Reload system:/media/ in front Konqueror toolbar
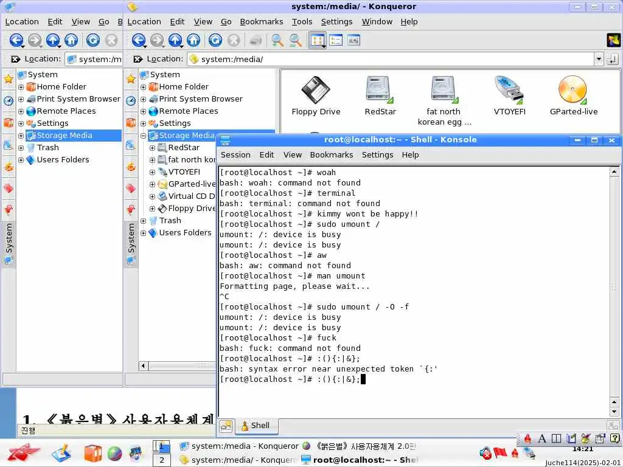Viewport: 623px width, 467px height. click(215, 40)
